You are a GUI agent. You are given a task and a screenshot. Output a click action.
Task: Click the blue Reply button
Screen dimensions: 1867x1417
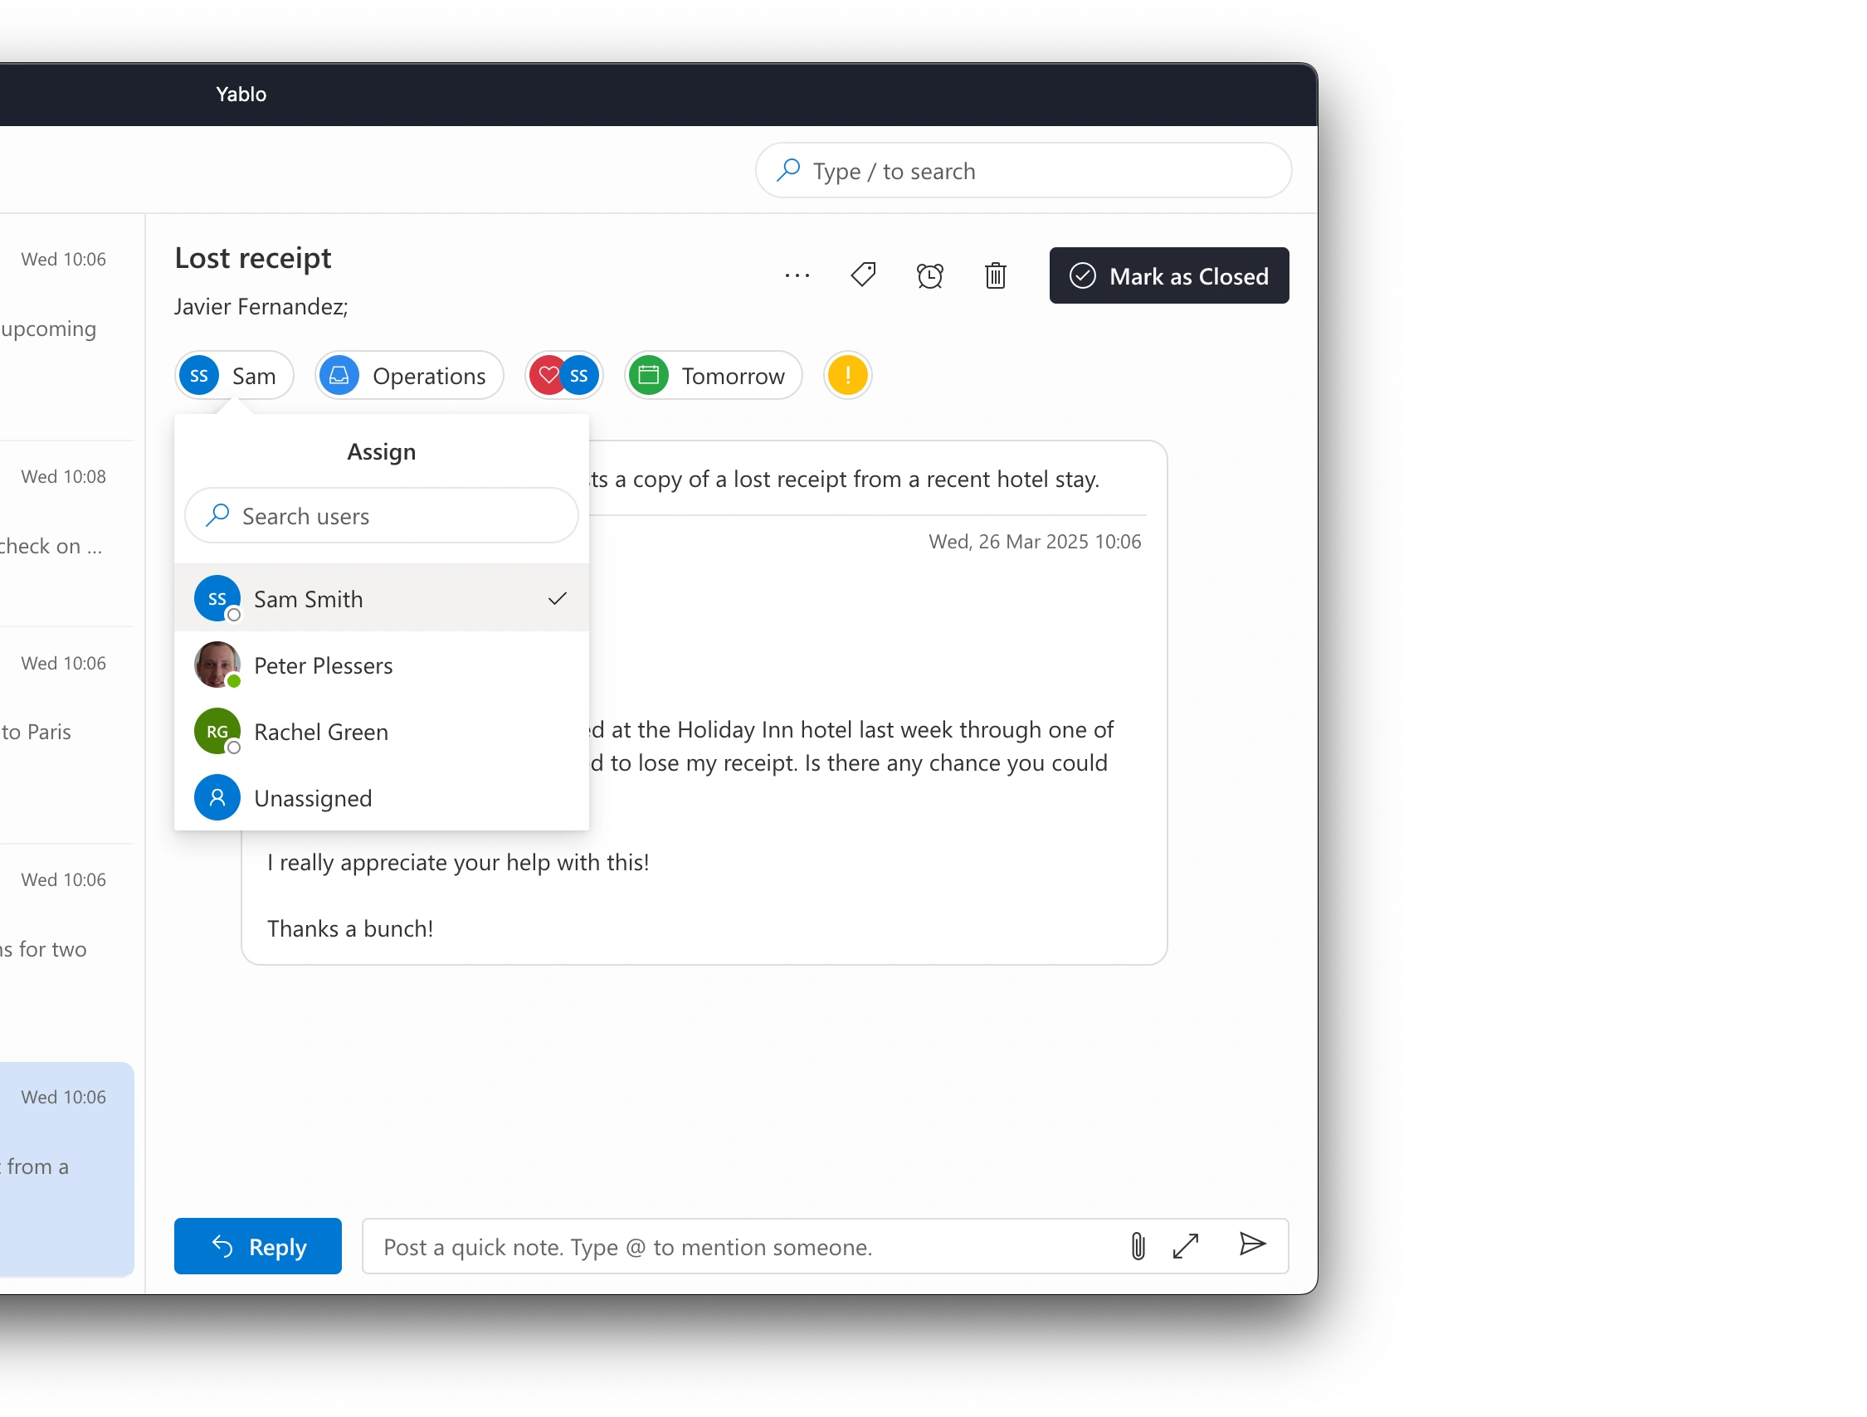[257, 1245]
